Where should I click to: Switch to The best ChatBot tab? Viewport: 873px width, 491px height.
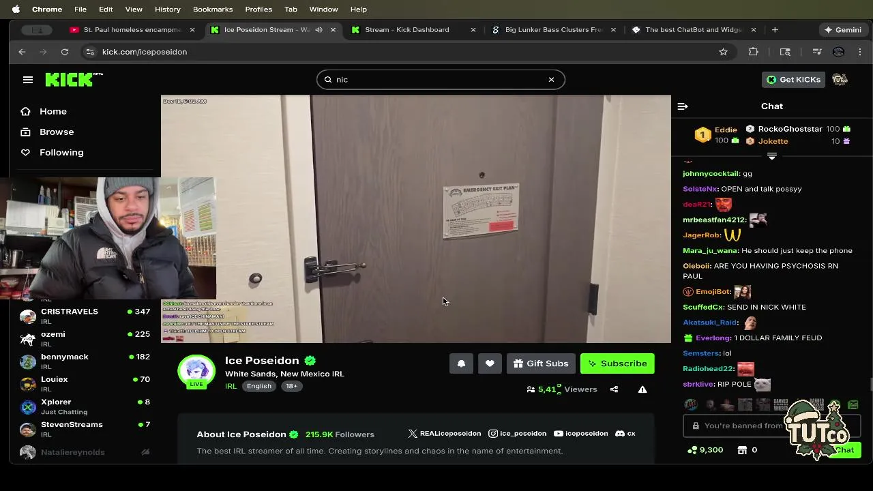point(693,30)
